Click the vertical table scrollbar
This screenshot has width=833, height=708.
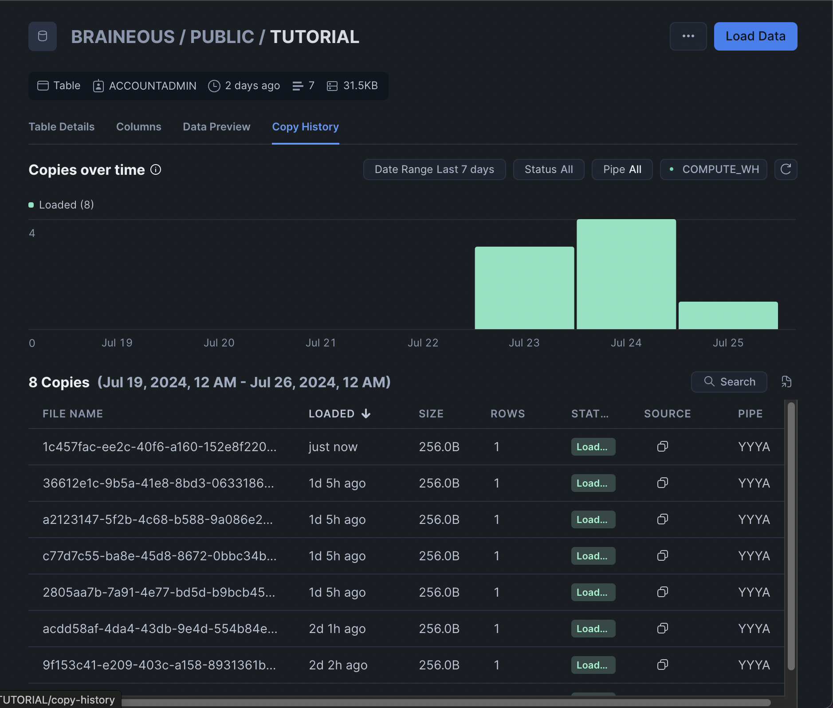tap(791, 535)
